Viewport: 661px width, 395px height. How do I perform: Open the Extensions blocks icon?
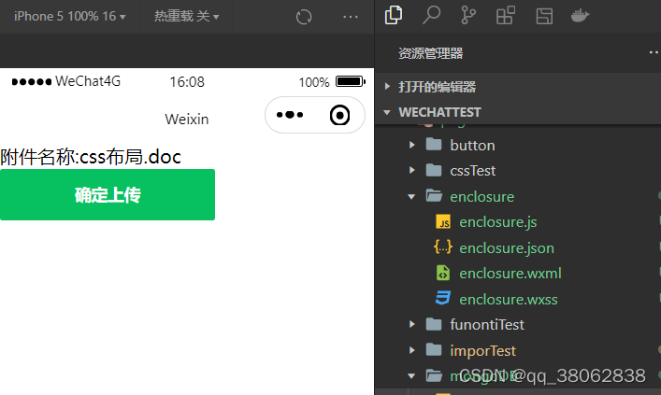click(x=506, y=16)
